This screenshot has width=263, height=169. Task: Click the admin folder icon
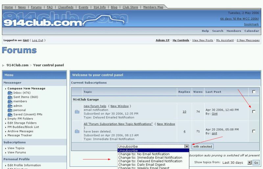10,106
